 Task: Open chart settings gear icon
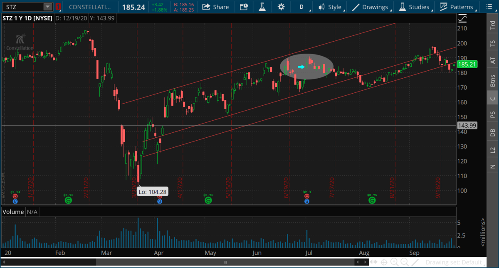pos(282,7)
